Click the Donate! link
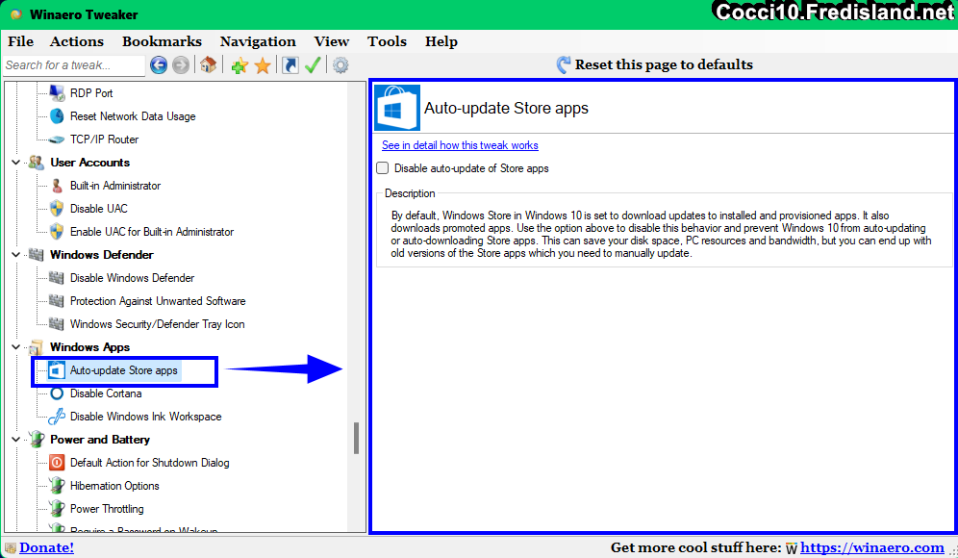This screenshot has width=958, height=558. pyautogui.click(x=46, y=547)
